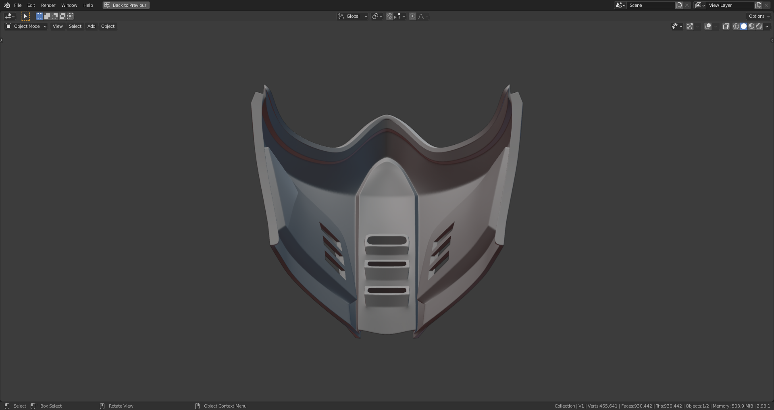Click the 'Memory: 503.9 MiB' status text
Image resolution: width=774 pixels, height=410 pixels.
(x=732, y=406)
